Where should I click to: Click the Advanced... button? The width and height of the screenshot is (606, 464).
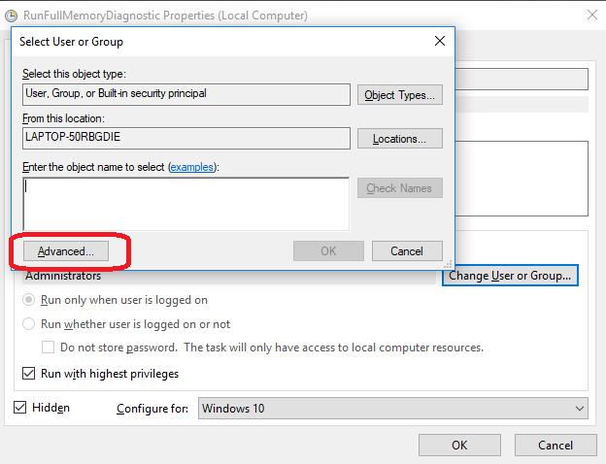click(66, 251)
